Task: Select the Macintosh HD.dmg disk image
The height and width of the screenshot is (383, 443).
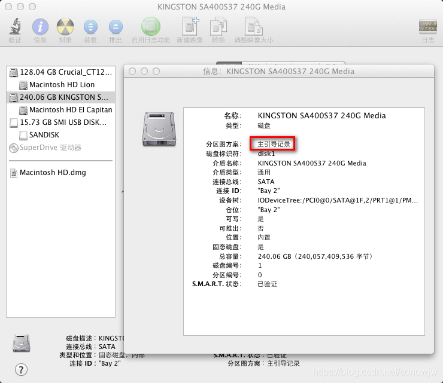Action: coord(60,173)
